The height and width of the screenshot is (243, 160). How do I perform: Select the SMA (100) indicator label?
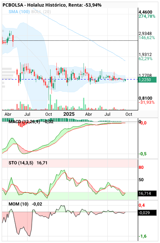coord(19,12)
